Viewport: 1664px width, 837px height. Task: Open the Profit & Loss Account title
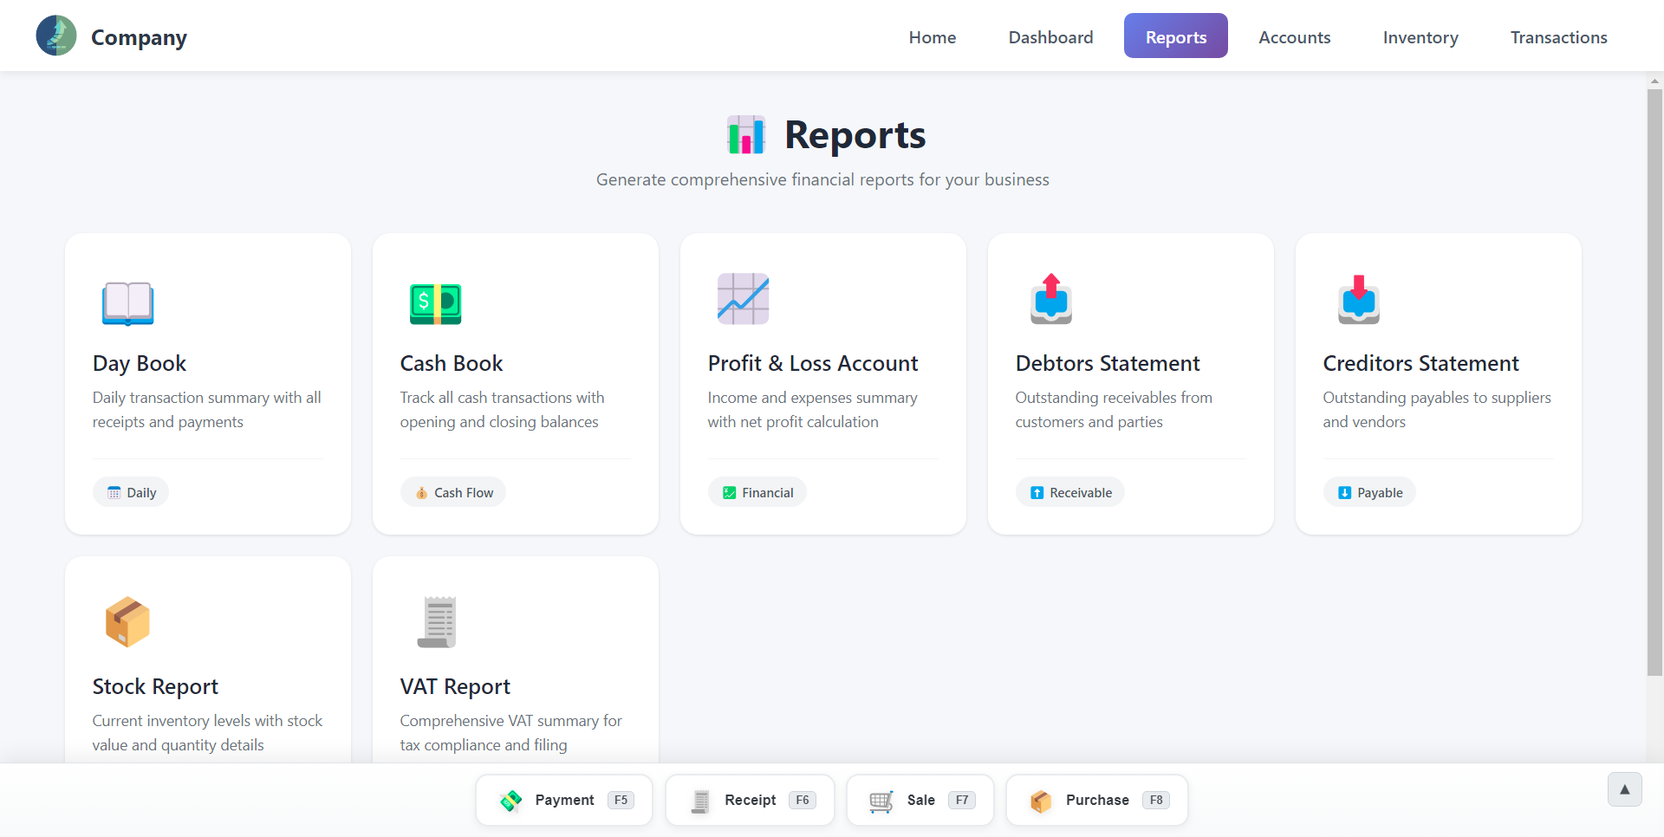(x=813, y=363)
